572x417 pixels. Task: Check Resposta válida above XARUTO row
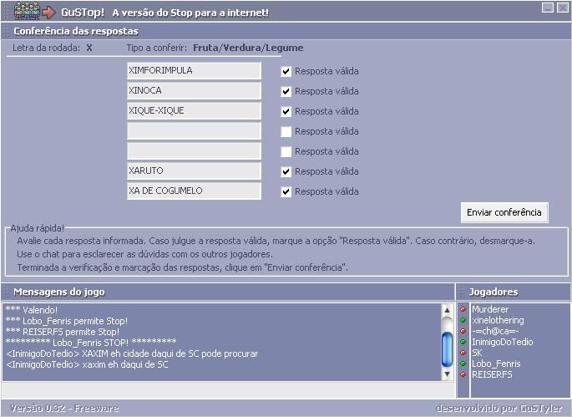(286, 151)
